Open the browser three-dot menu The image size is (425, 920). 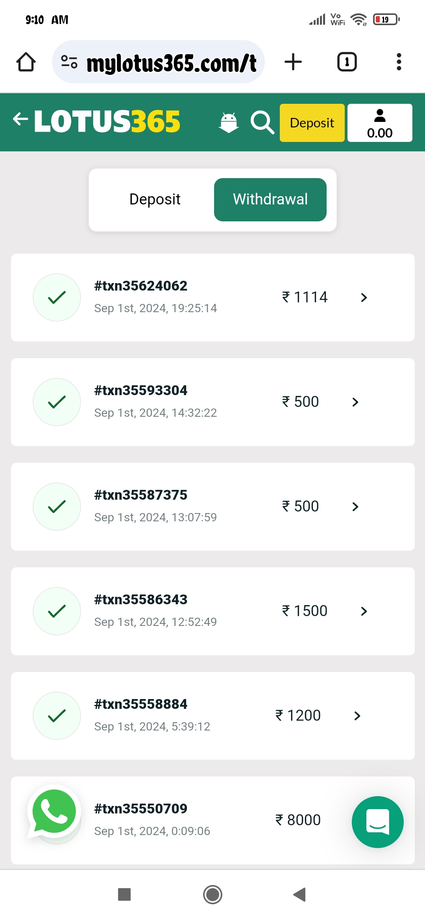point(399,62)
